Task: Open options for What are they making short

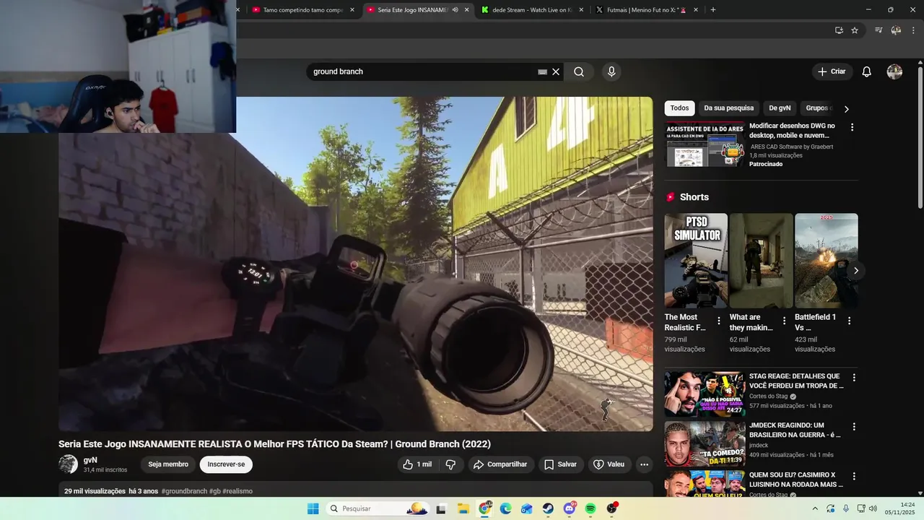Action: click(x=784, y=321)
